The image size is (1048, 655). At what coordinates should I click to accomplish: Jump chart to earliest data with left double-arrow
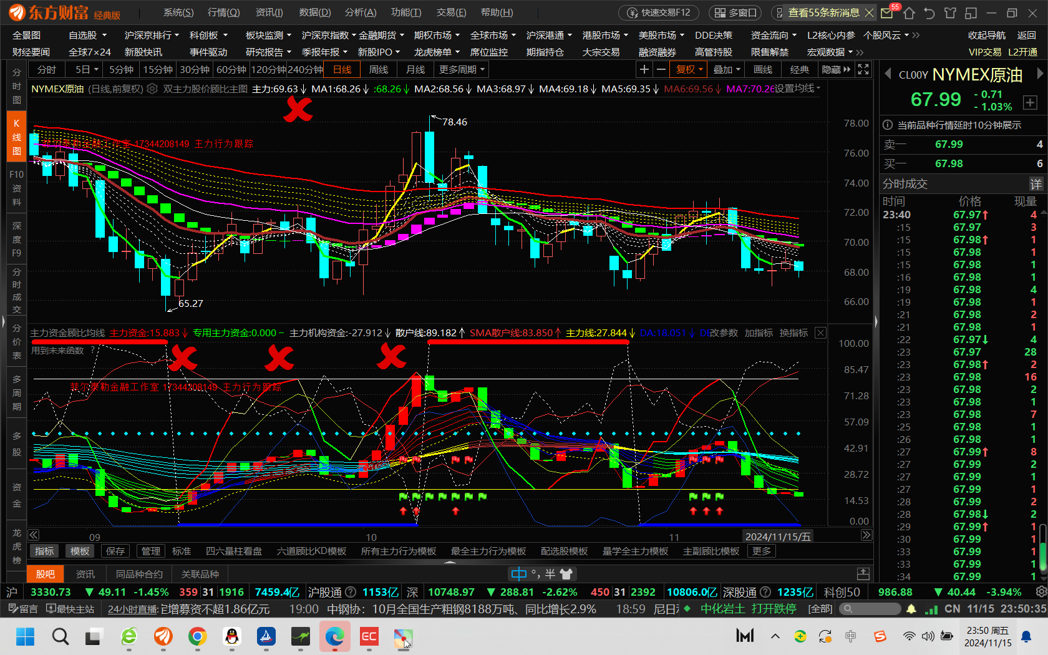[x=34, y=535]
